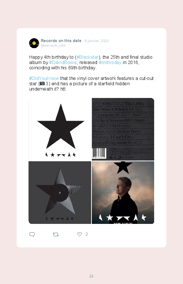Click the camera emoji in tweet text

point(42,83)
